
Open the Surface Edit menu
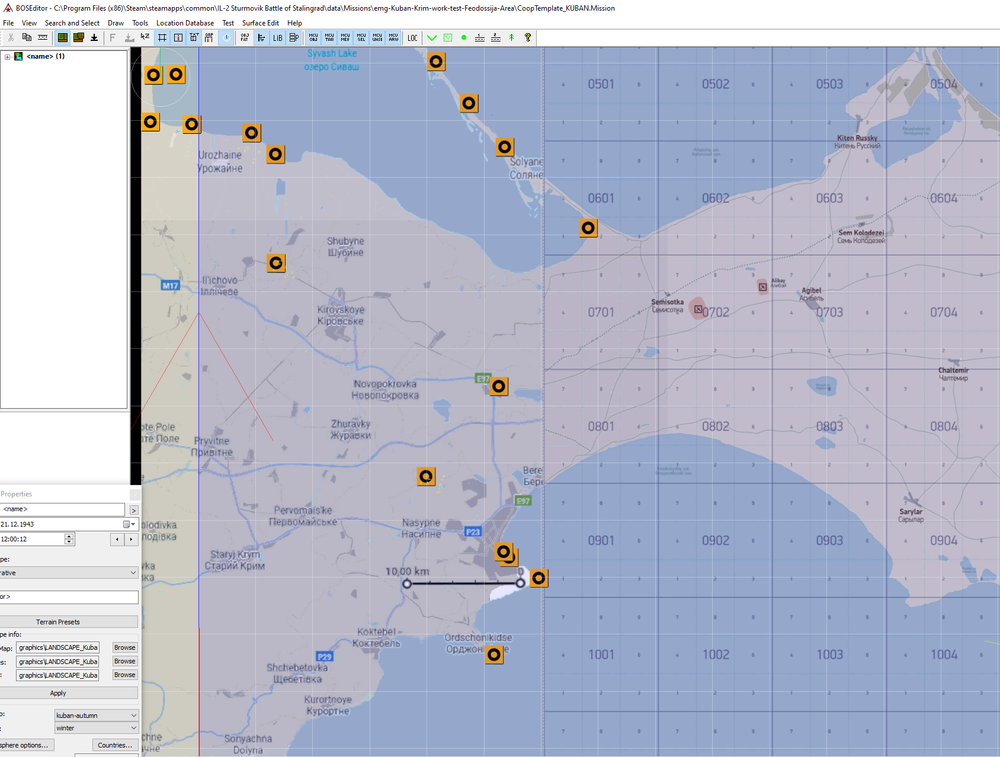[260, 23]
